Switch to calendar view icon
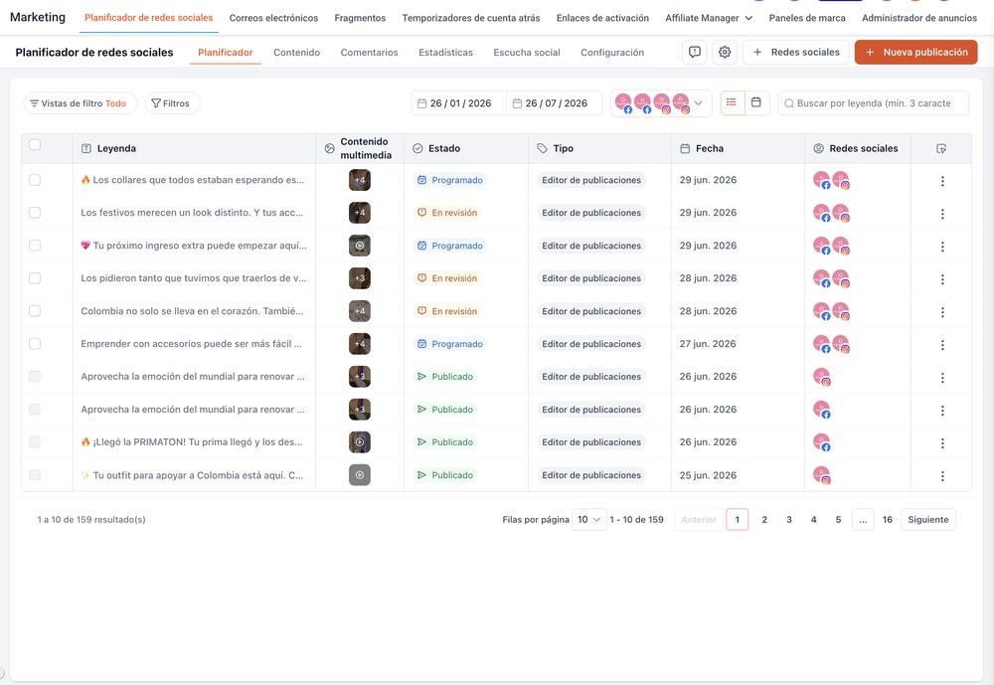This screenshot has height=685, width=994. coord(756,102)
